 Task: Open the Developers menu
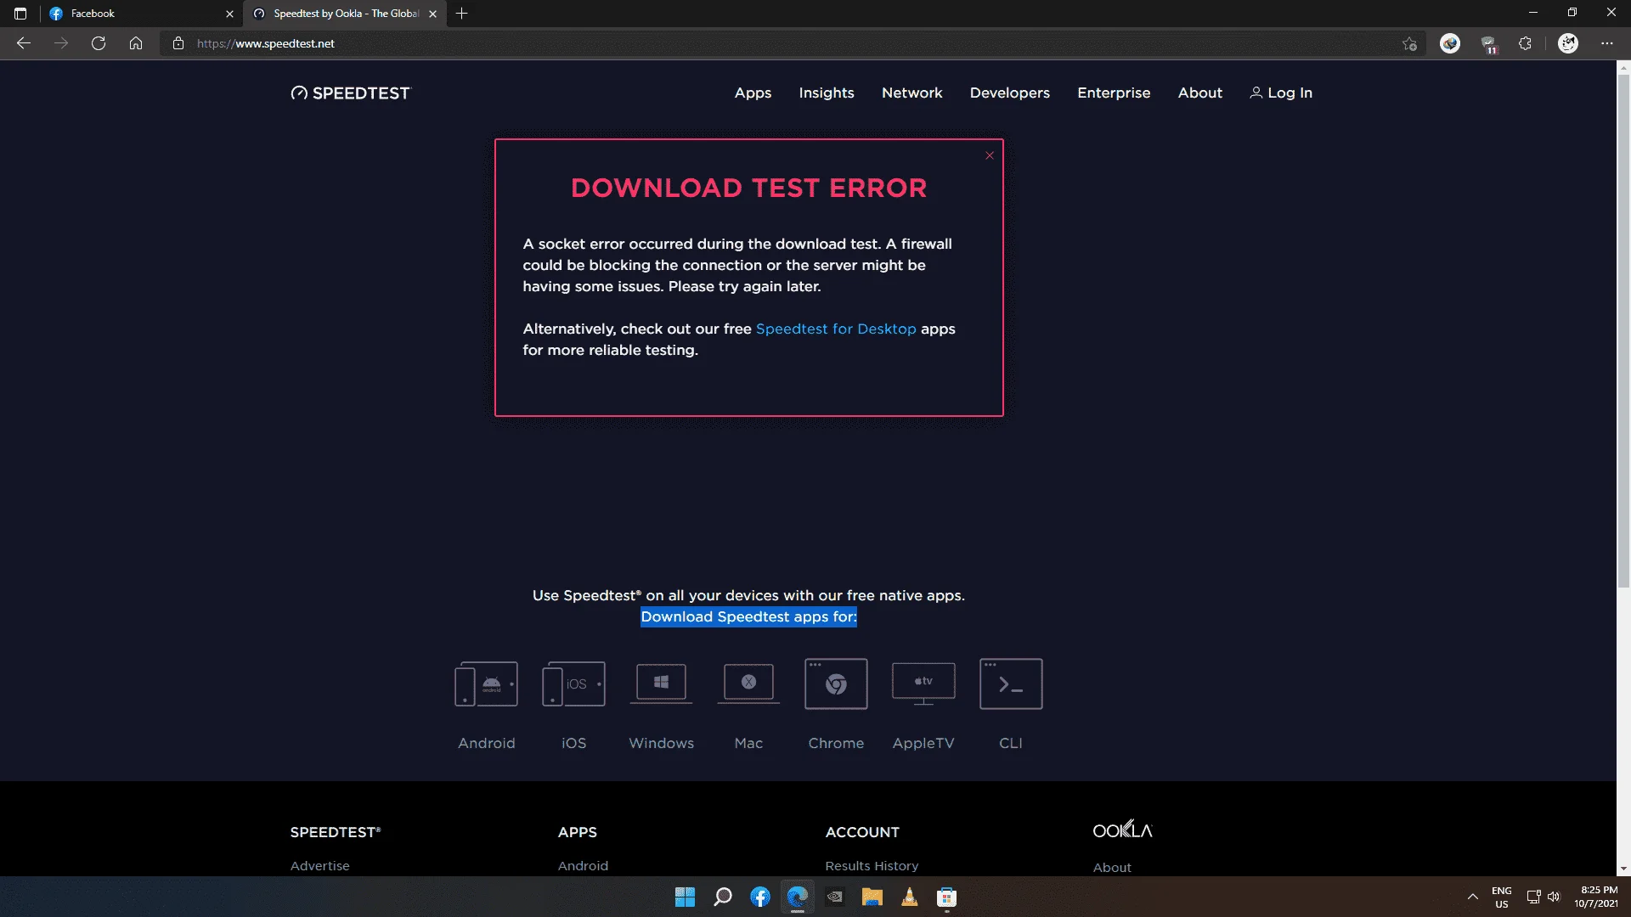[1010, 93]
